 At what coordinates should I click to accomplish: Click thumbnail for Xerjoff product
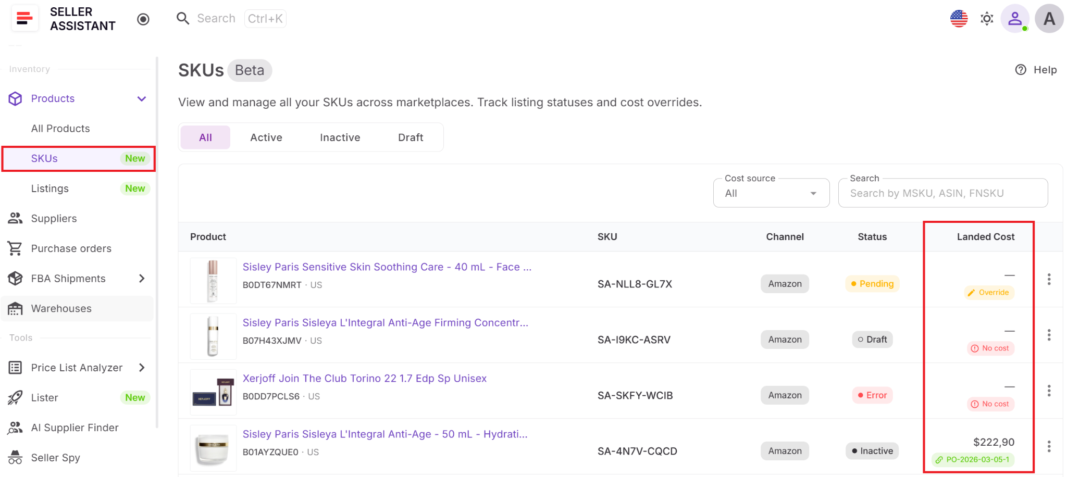click(213, 392)
